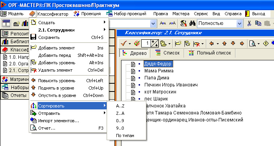The width and height of the screenshot is (274, 146).
Task: Open the Вид menu
Action: tap(216, 14)
